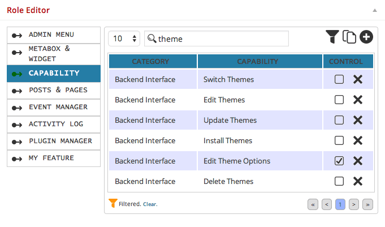The height and width of the screenshot is (227, 385).
Task: Open the rows-per-page dropdown showing 10
Action: coord(124,38)
